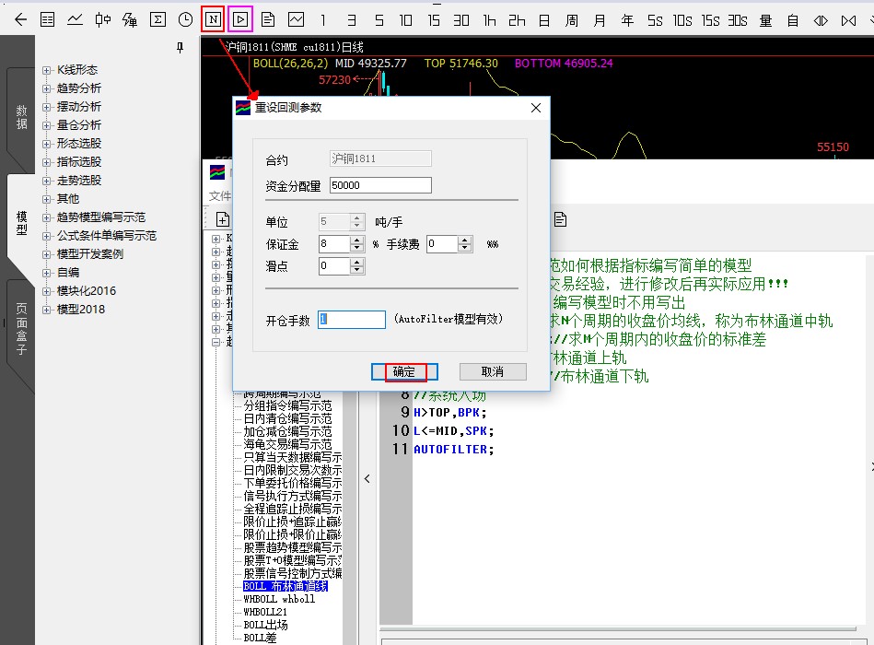This screenshot has width=874, height=645.
Task: Click the play icon in the toolbar
Action: [x=240, y=18]
